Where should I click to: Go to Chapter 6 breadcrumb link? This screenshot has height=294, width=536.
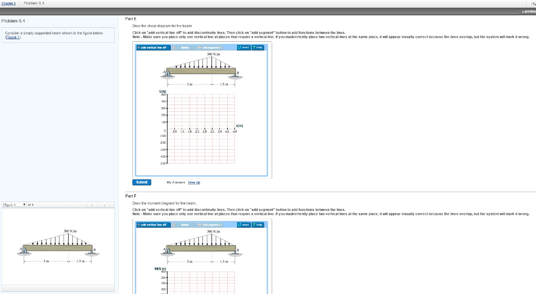8,3
